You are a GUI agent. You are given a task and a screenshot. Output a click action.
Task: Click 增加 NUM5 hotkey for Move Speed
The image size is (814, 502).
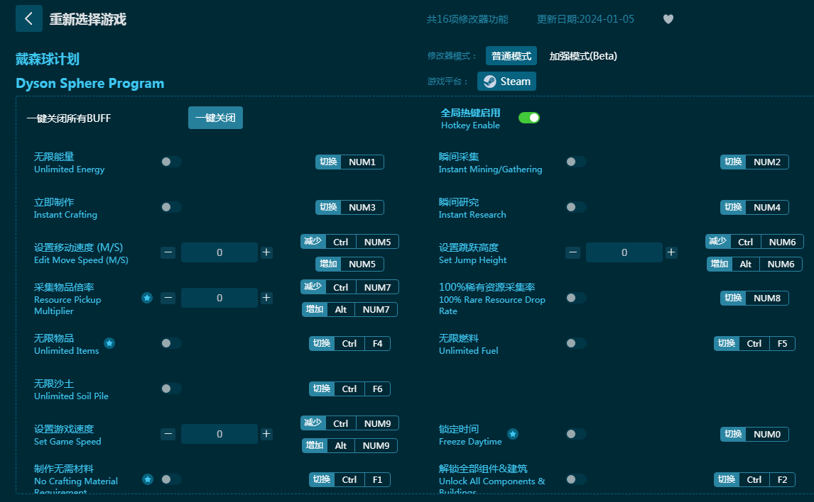point(349,264)
